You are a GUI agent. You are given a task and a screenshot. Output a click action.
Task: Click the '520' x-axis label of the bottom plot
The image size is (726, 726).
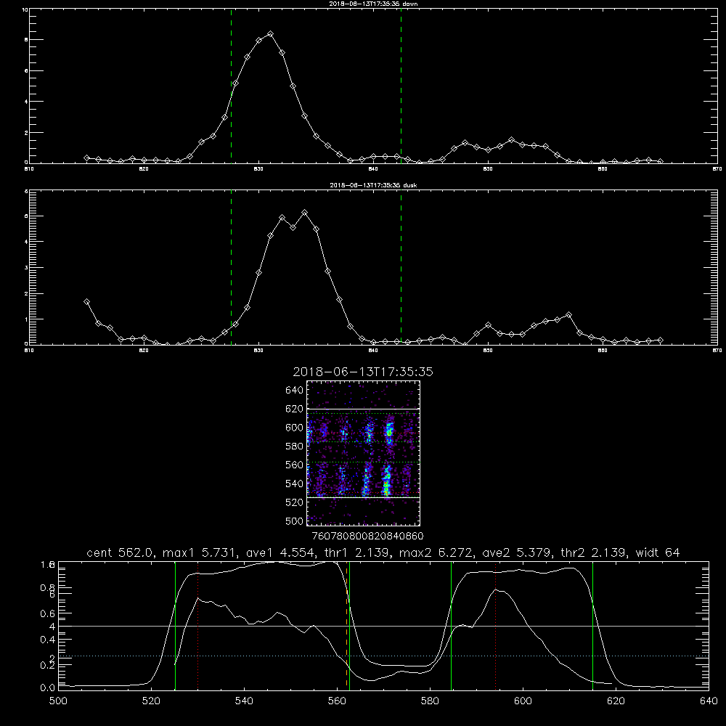pyautogui.click(x=151, y=701)
